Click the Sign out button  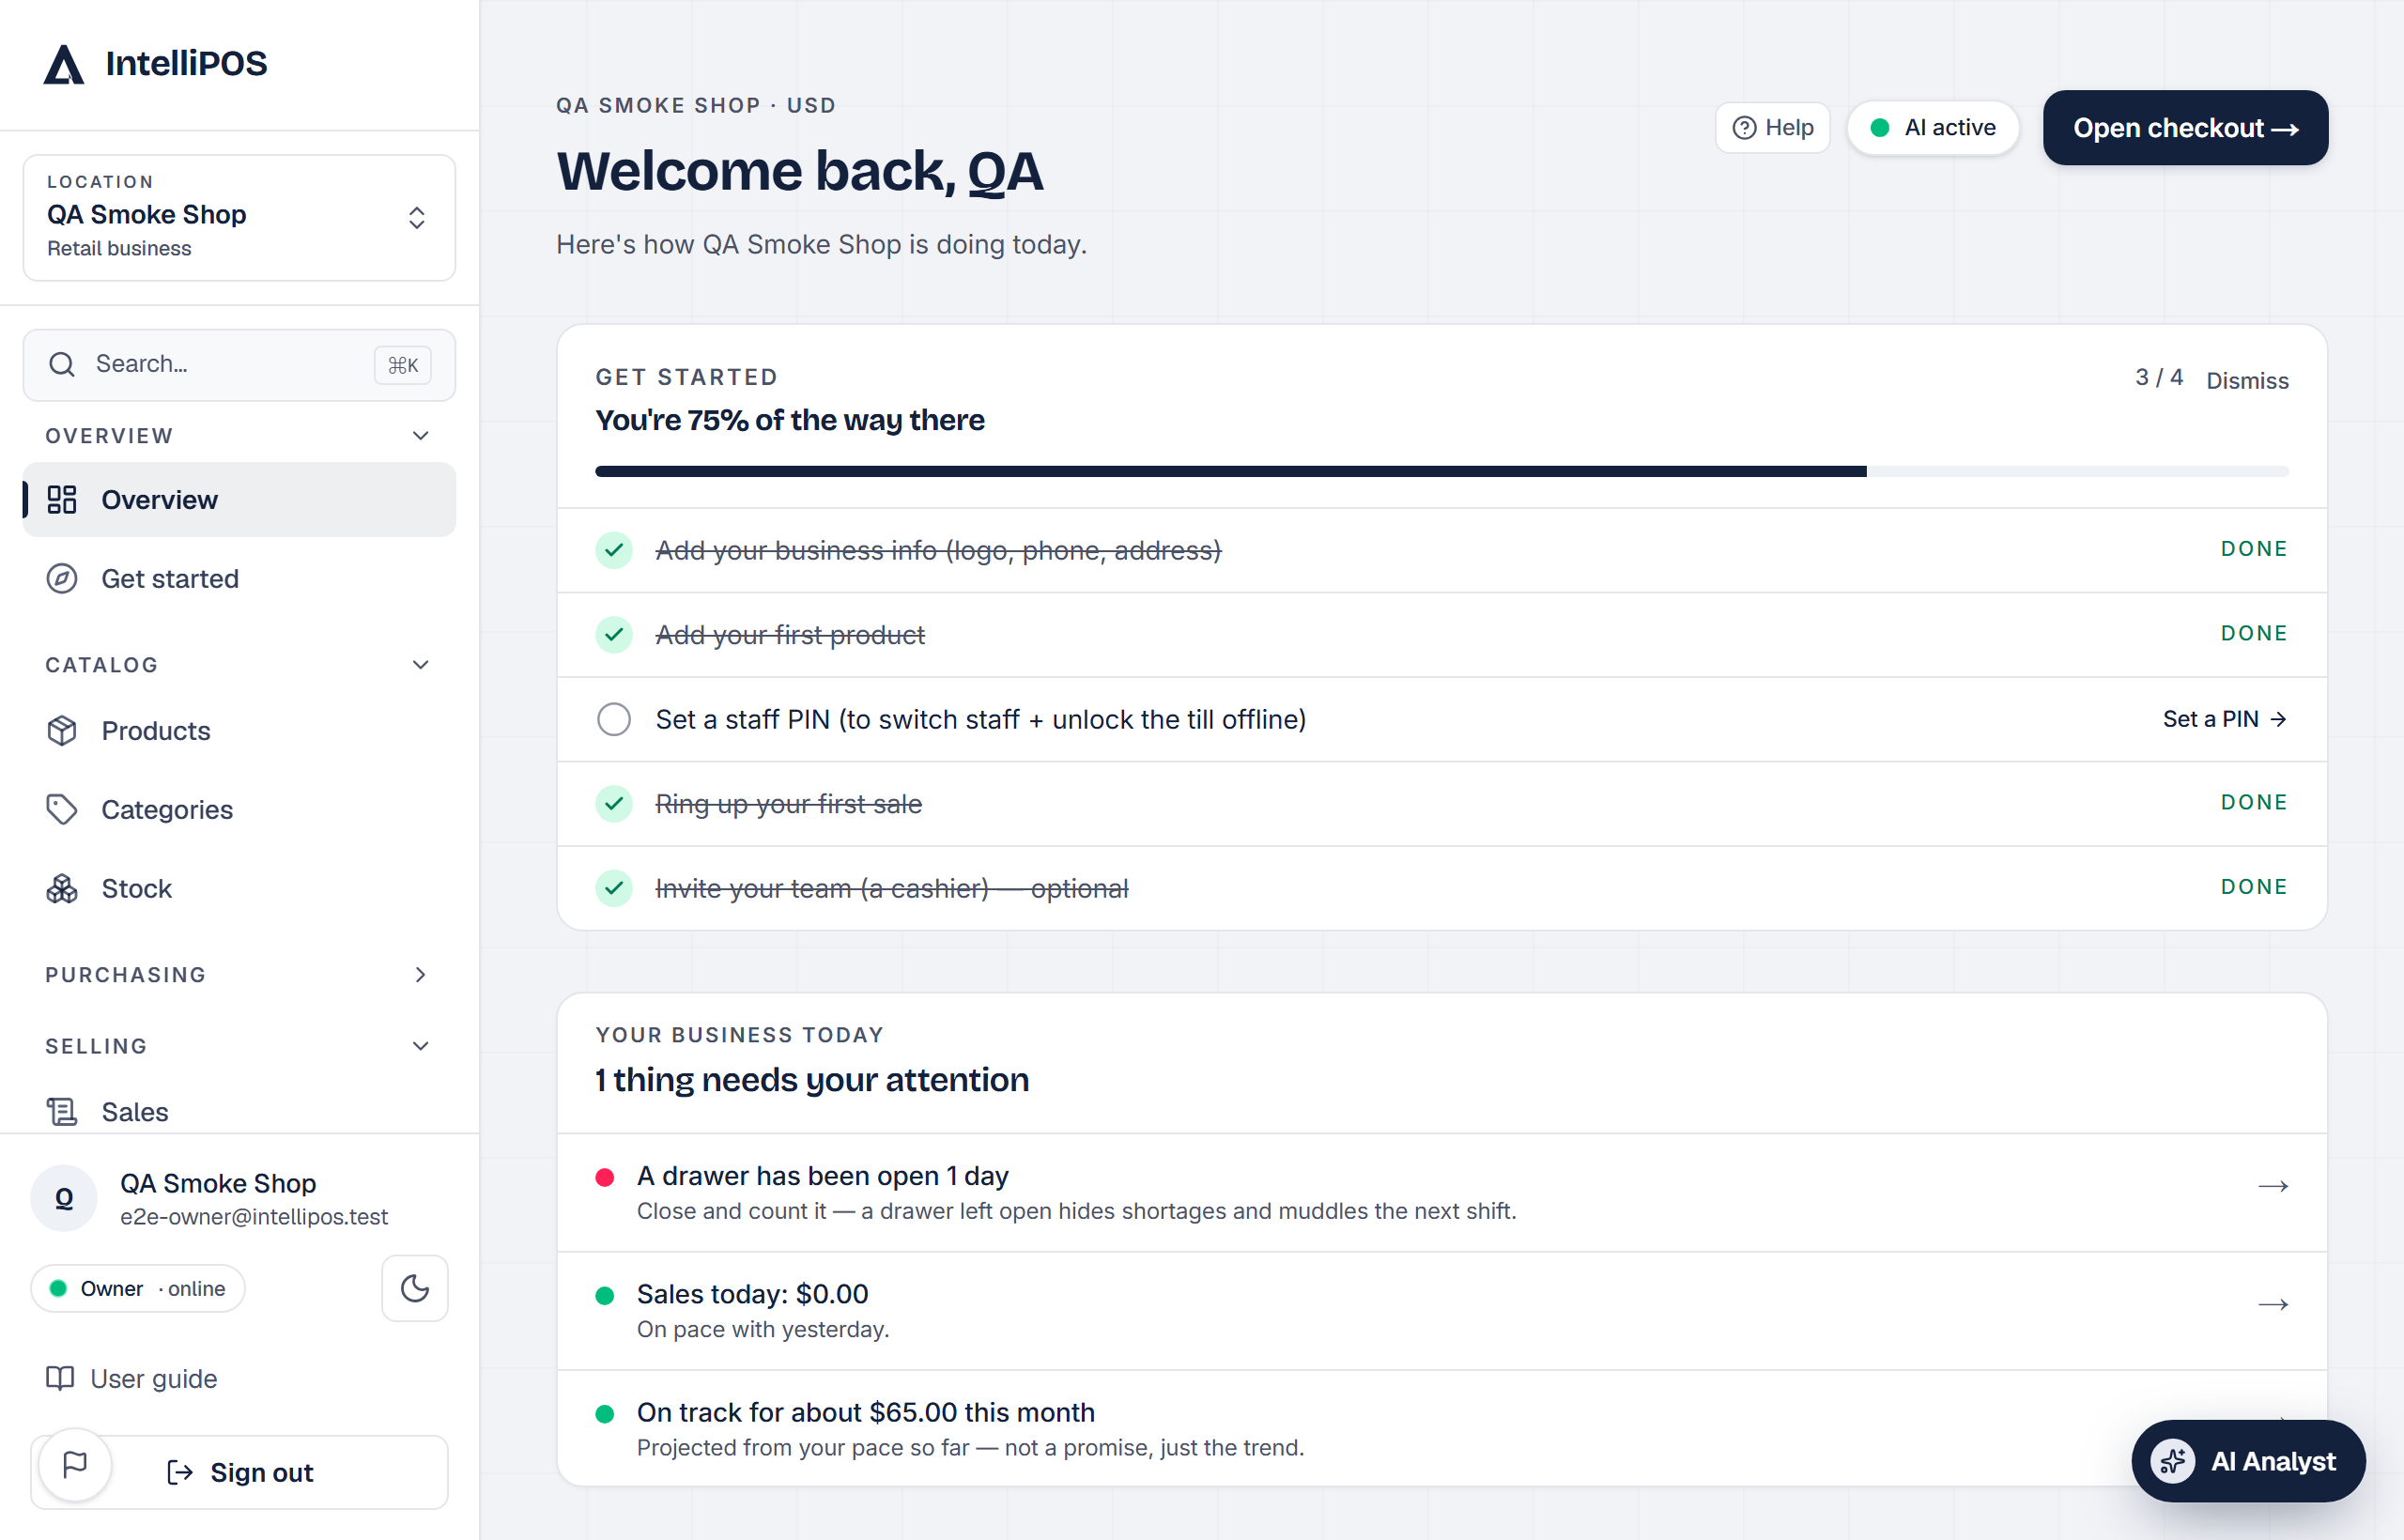point(239,1472)
